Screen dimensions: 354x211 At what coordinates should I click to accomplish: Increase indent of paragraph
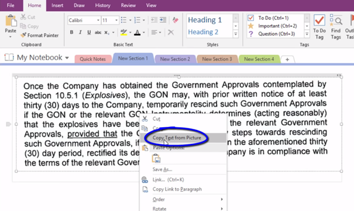tap(163, 20)
